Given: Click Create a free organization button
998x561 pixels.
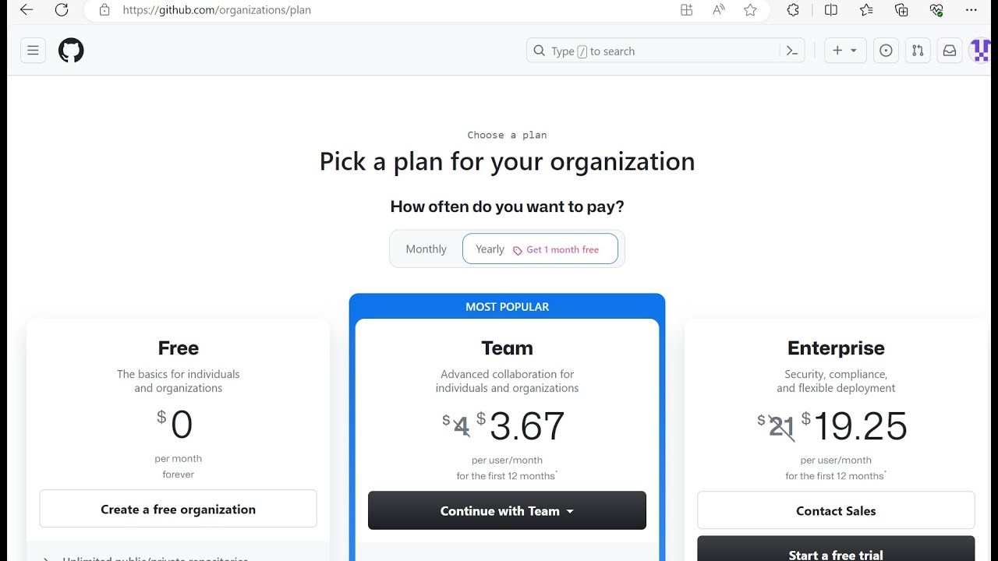Looking at the screenshot, I should (179, 509).
